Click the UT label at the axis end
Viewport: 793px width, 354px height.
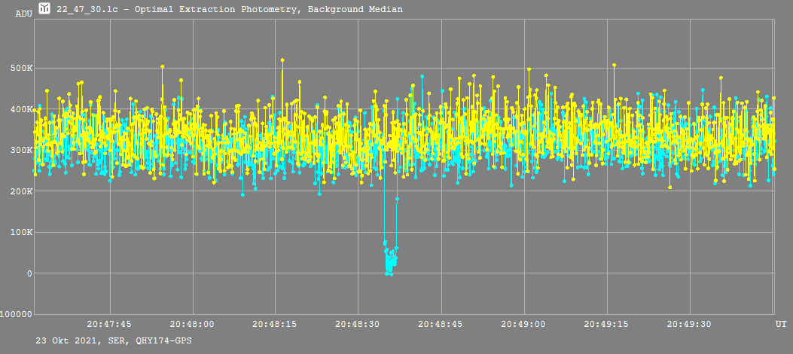point(782,324)
